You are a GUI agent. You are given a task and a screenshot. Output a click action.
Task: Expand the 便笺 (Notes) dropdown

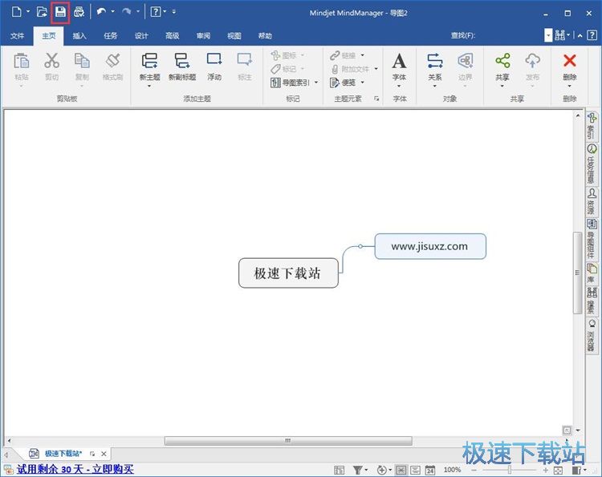363,83
